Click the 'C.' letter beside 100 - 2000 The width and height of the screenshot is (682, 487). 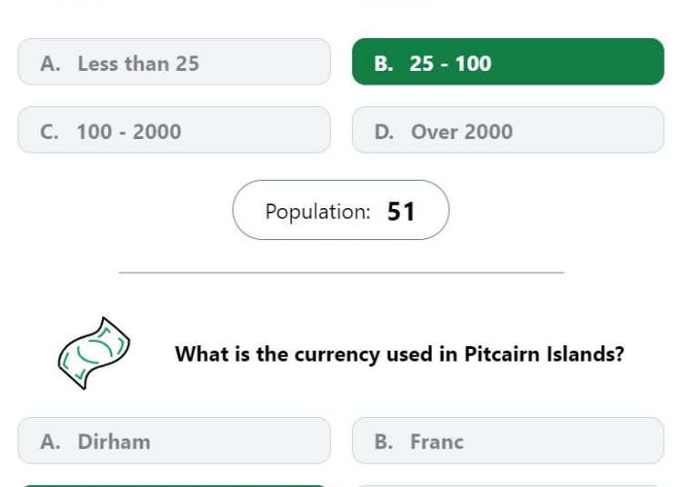click(49, 132)
